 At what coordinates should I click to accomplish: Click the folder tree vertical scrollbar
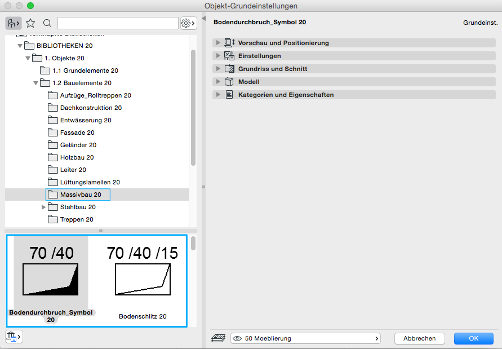point(193,107)
